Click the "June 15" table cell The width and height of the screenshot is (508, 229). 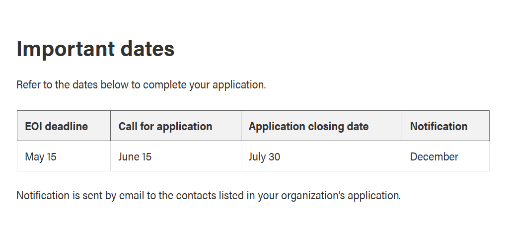coord(135,157)
